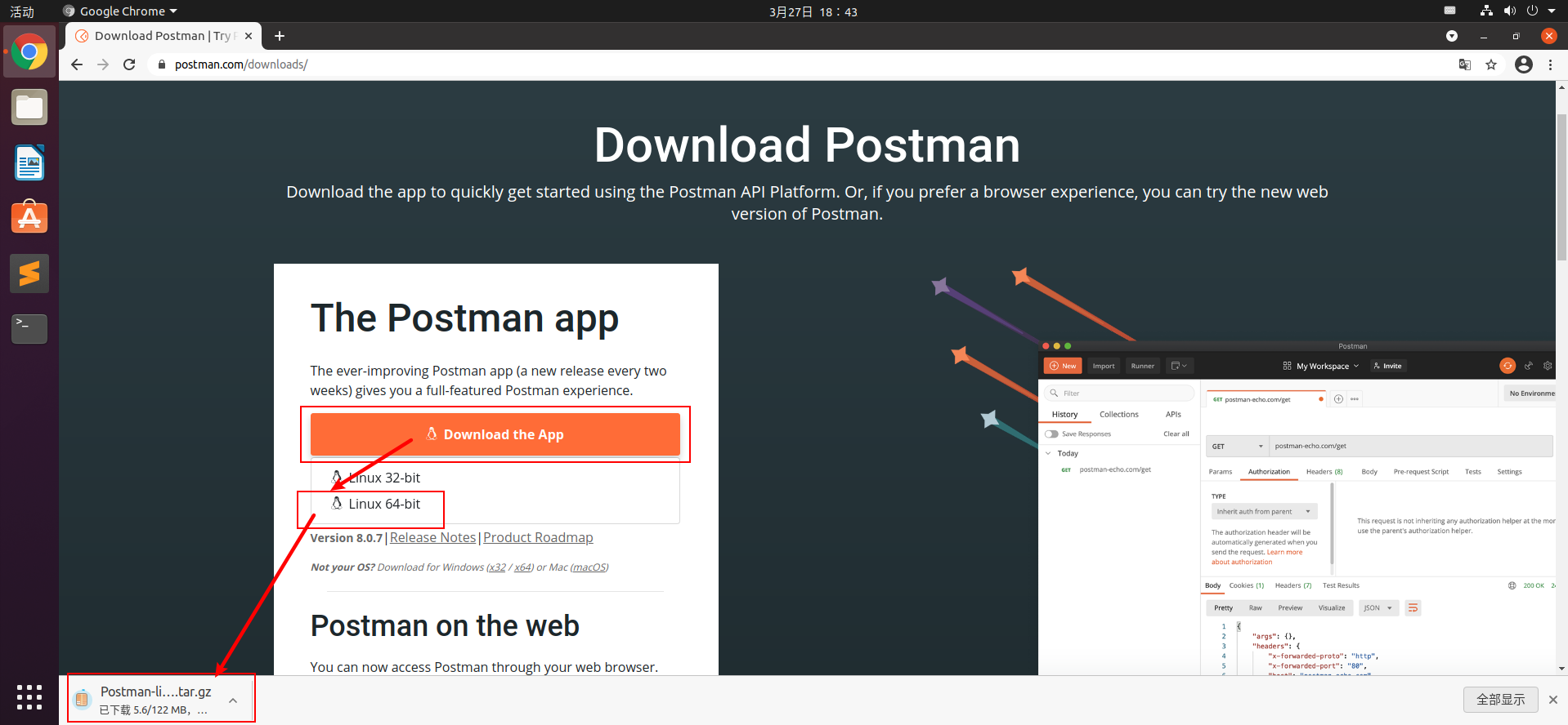Click the keyboard input indicator in top bar
The height and width of the screenshot is (725, 1568).
click(x=1449, y=11)
